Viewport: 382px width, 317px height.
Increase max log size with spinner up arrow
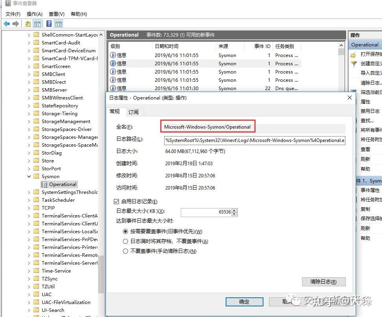(234, 210)
